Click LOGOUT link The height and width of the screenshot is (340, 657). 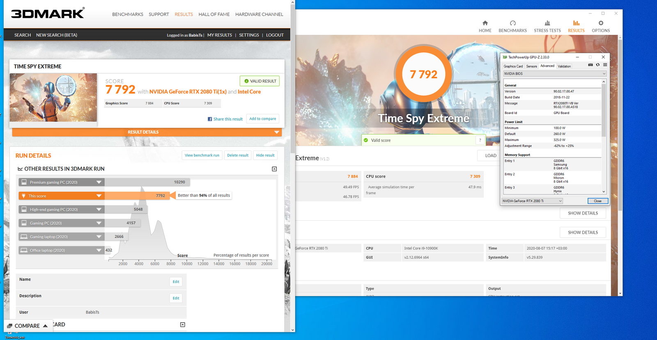(275, 35)
